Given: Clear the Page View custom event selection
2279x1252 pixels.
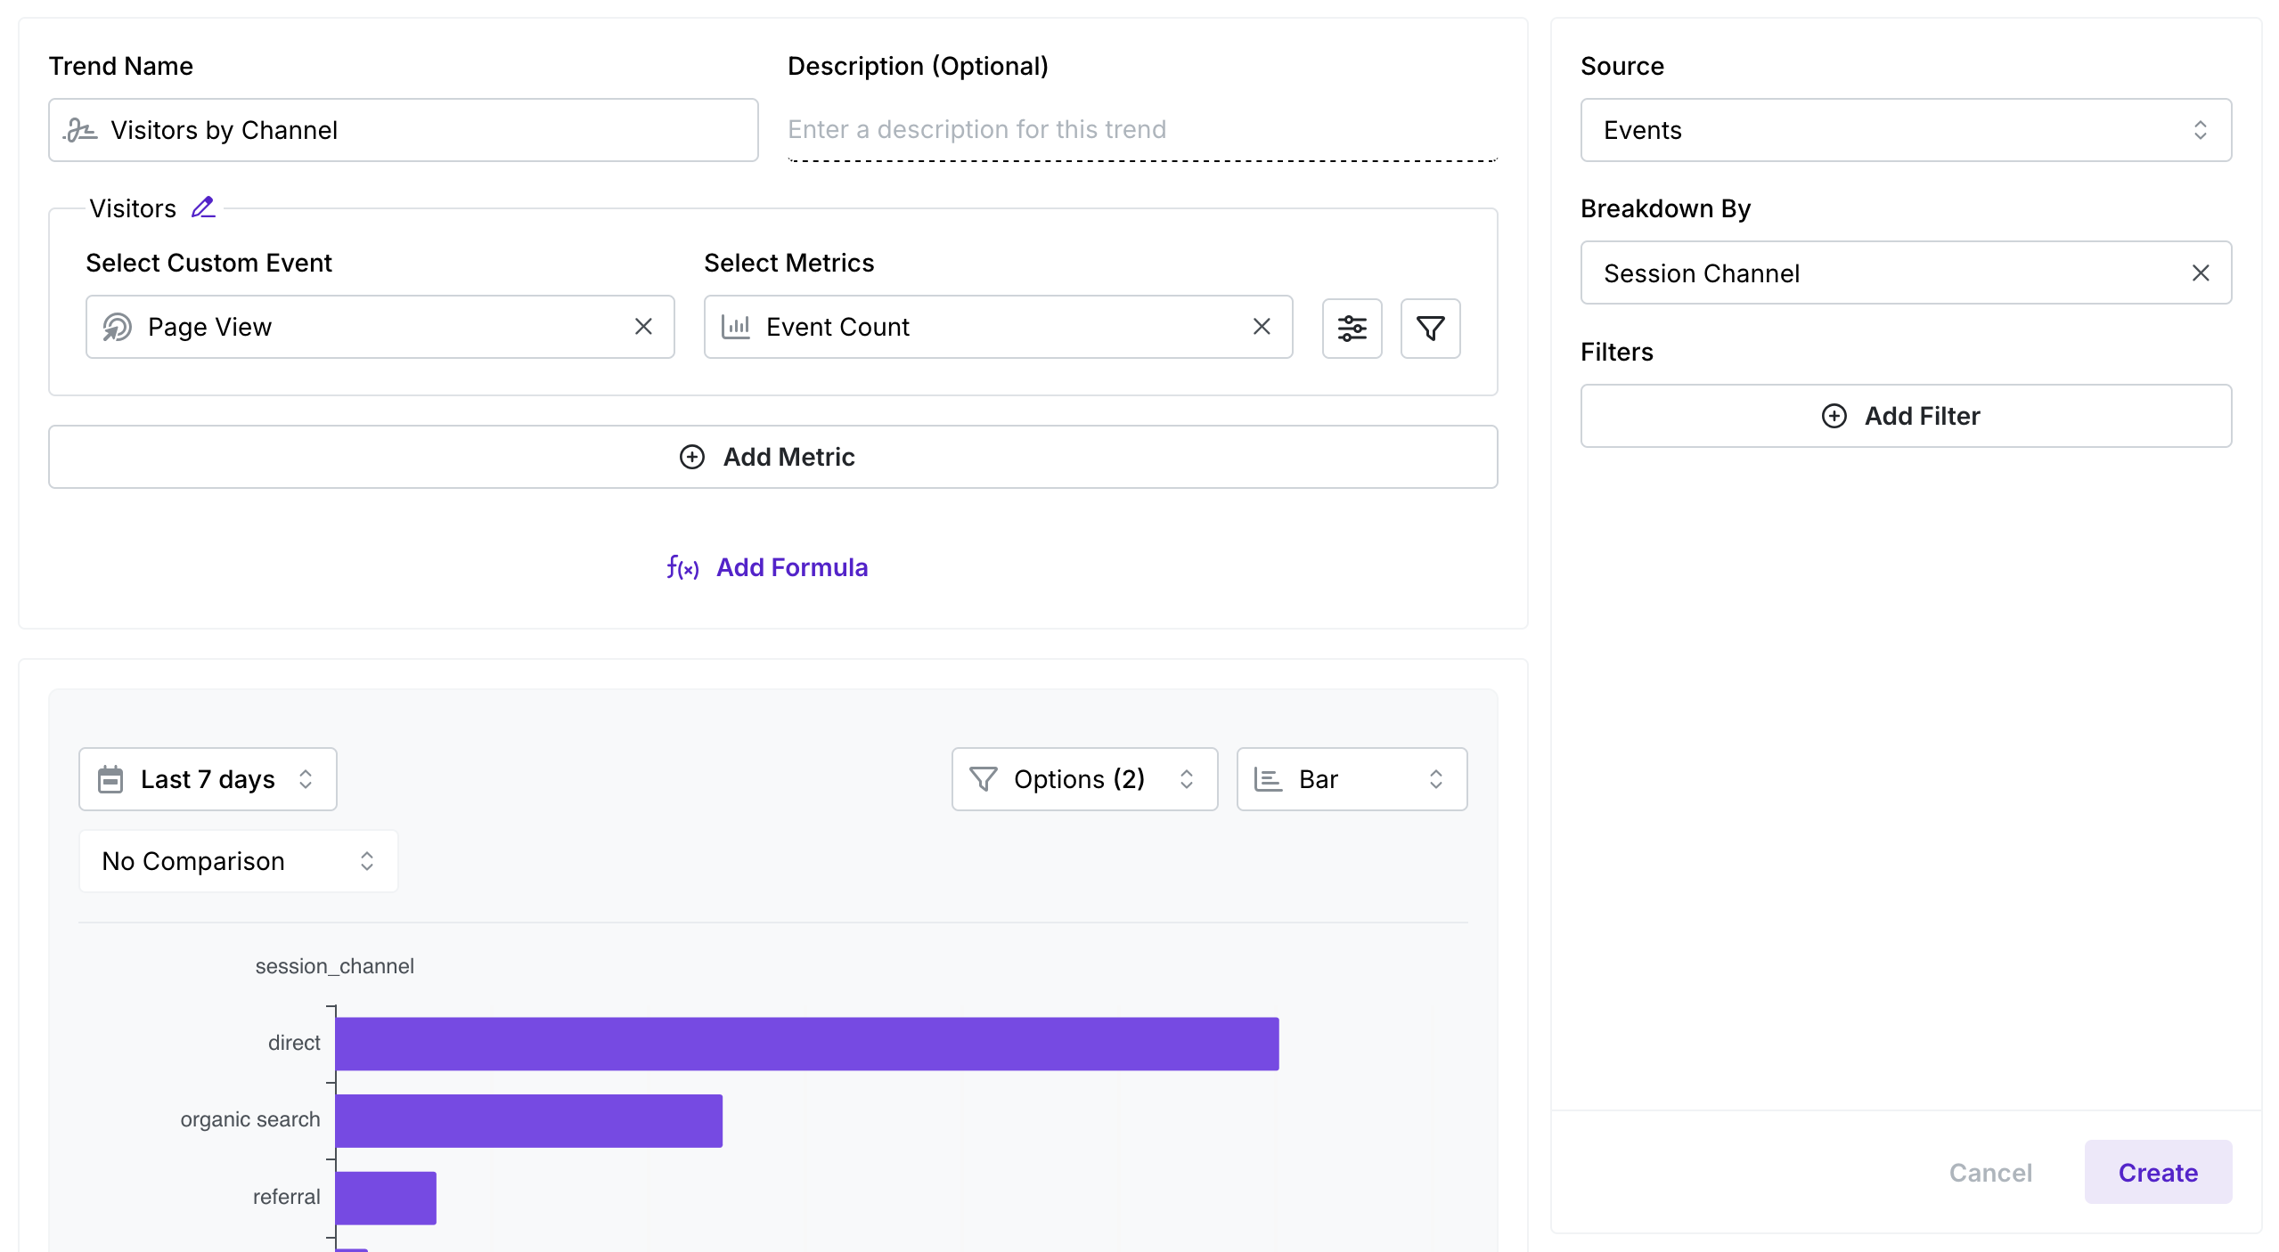Looking at the screenshot, I should pyautogui.click(x=643, y=327).
